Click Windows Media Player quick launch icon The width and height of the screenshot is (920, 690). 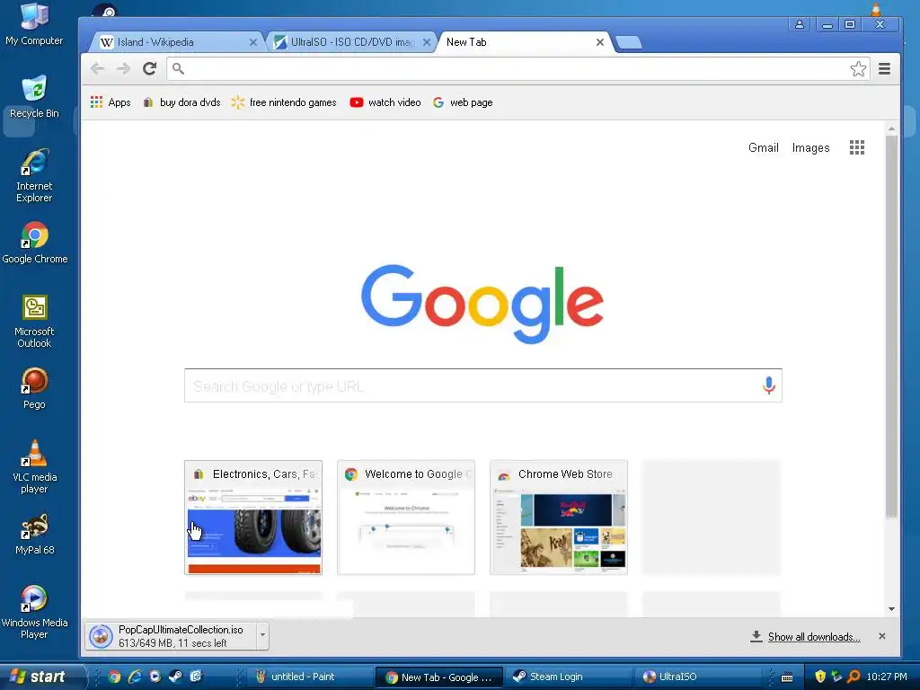155,677
